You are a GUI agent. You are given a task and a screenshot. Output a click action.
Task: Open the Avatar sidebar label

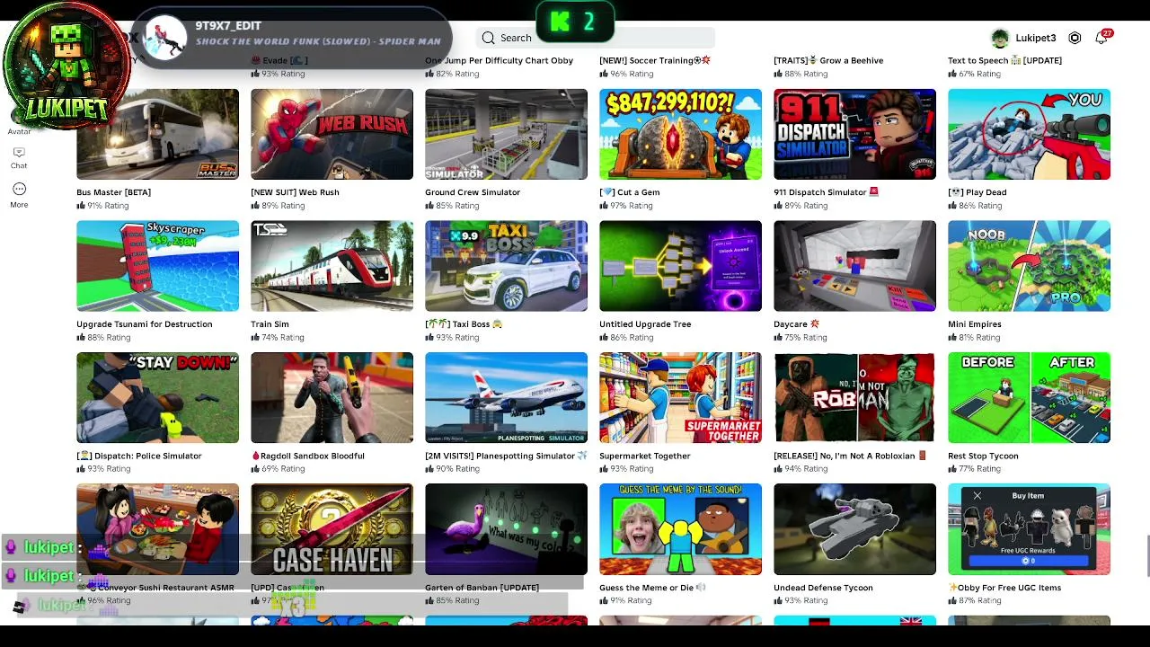pos(19,132)
